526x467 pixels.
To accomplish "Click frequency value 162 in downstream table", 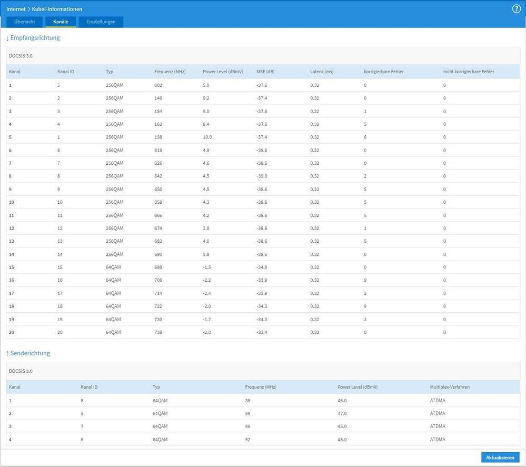I will [158, 124].
